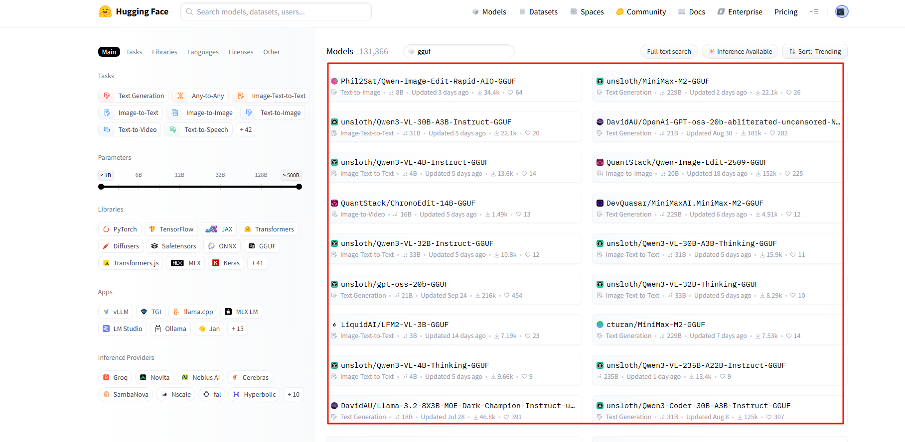Click the Hugging Face logo icon

[x=105, y=11]
